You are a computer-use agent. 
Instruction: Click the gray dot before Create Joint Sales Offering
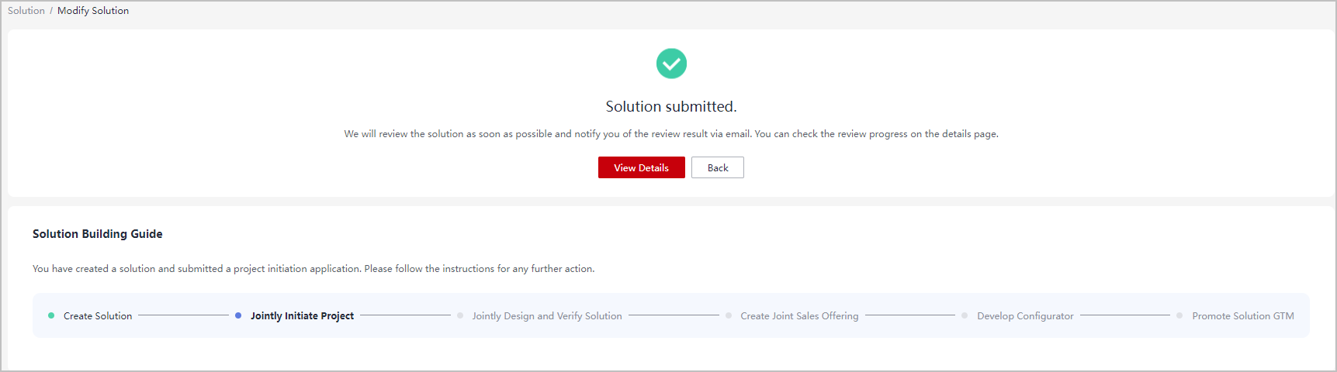click(x=729, y=315)
